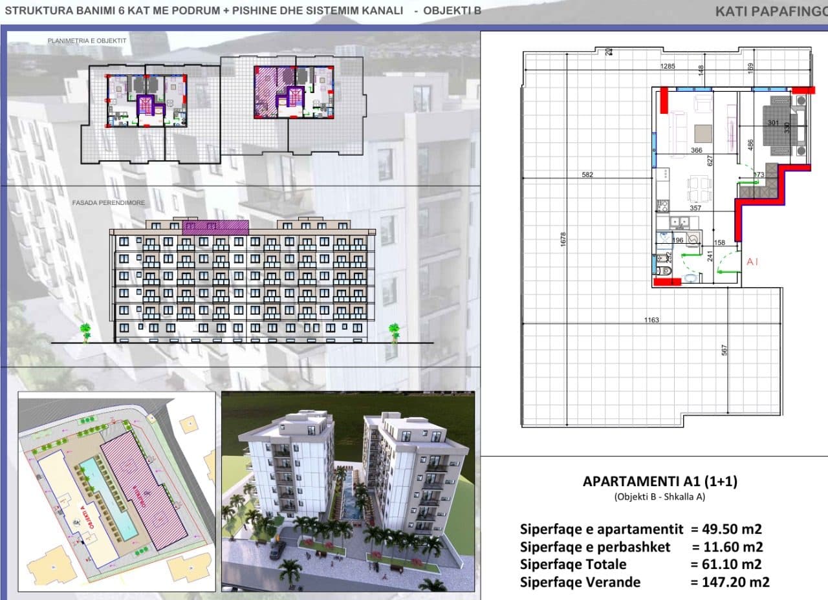
Task: Select the purple highlighted rooftop unit on the facade
Action: [215, 226]
